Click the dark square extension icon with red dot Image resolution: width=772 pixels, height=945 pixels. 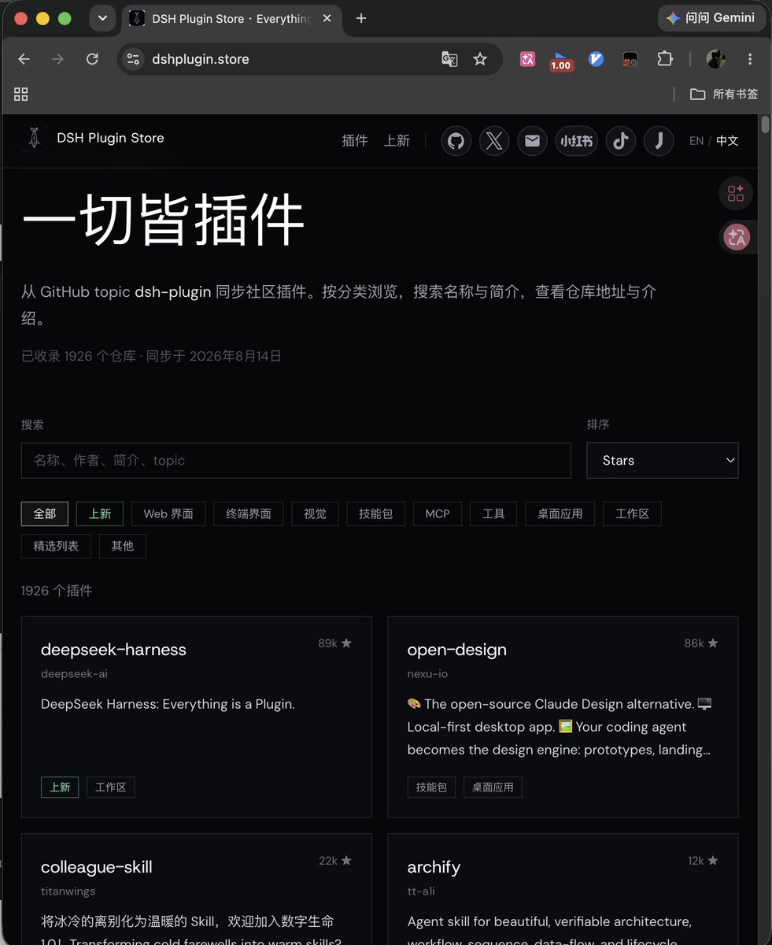[x=630, y=59]
